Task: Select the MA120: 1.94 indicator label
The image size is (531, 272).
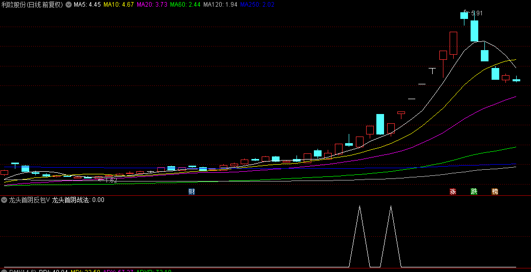Action: pos(220,5)
